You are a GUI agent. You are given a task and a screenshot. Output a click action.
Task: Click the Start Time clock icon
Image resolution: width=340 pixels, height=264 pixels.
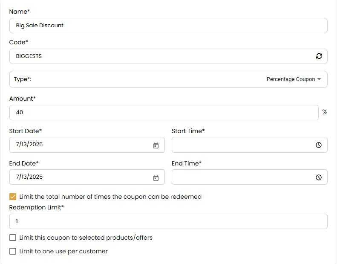pyautogui.click(x=319, y=145)
